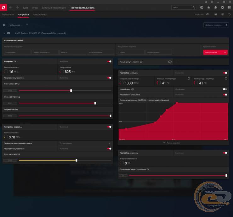Open notifications bell icon
The image size is (233, 217).
click(215, 8)
